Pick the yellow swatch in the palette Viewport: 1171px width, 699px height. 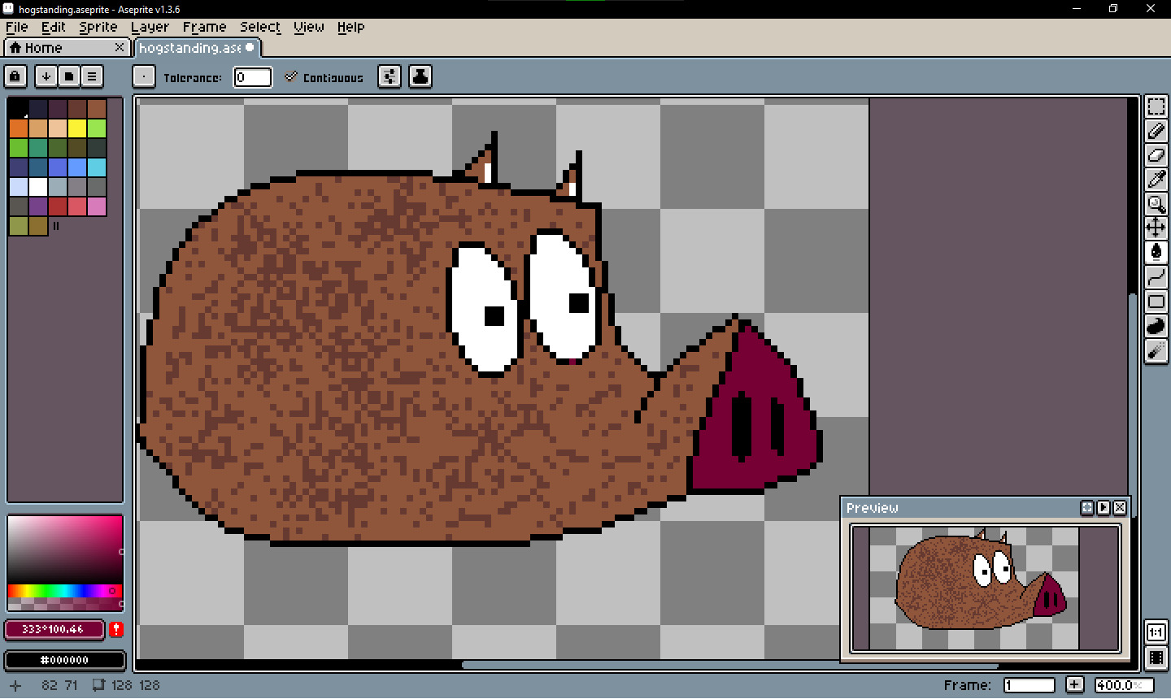(77, 128)
